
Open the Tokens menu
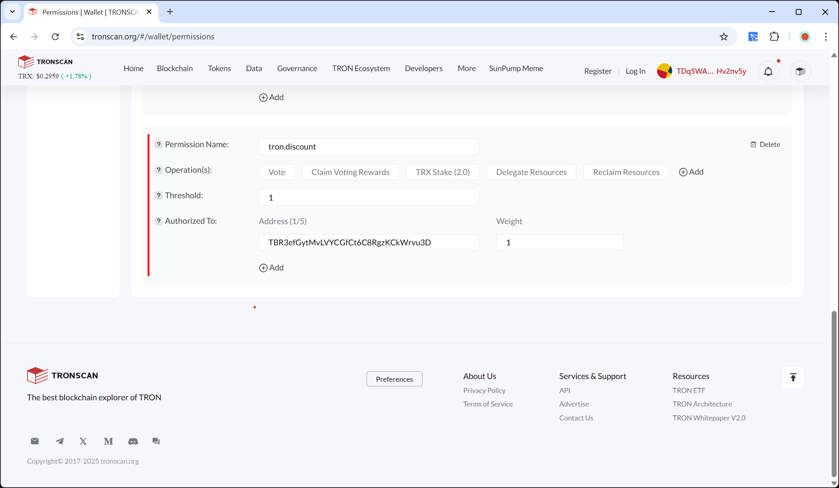pos(219,68)
